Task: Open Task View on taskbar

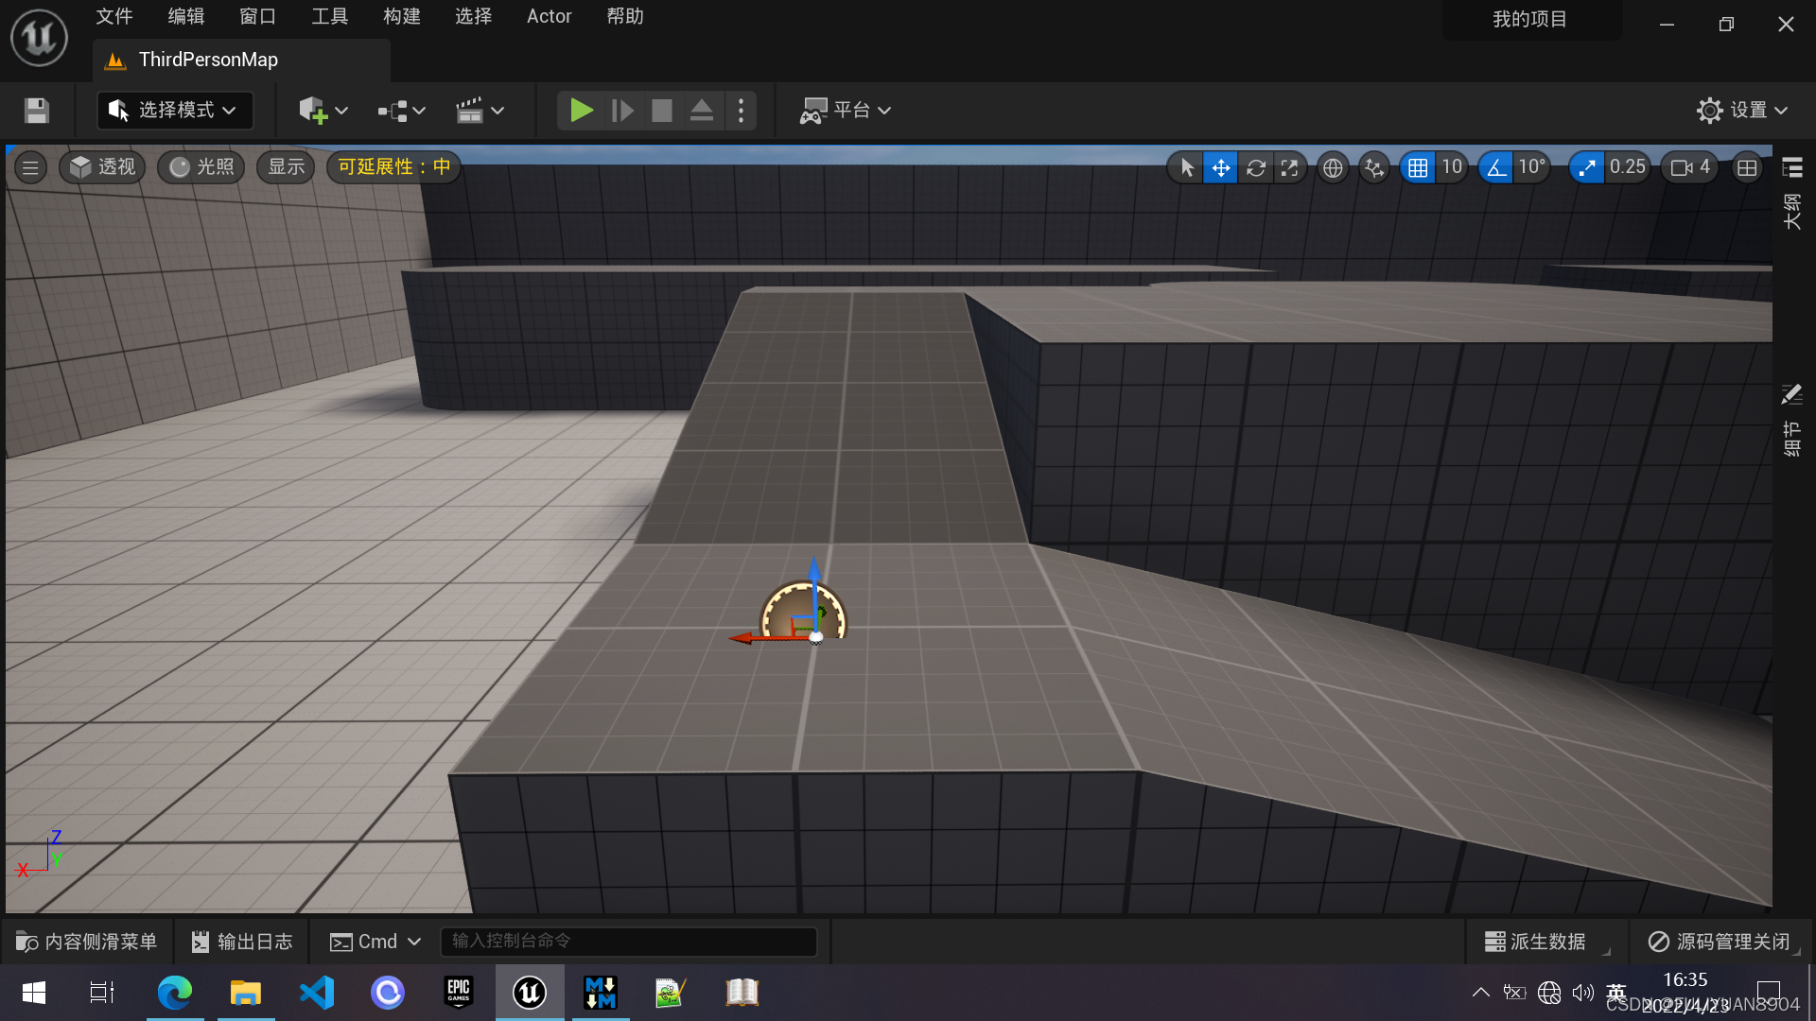Action: click(x=102, y=993)
